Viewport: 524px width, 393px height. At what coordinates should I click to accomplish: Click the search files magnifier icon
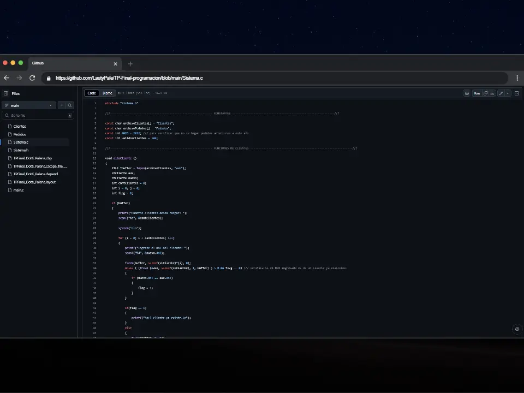click(x=69, y=105)
